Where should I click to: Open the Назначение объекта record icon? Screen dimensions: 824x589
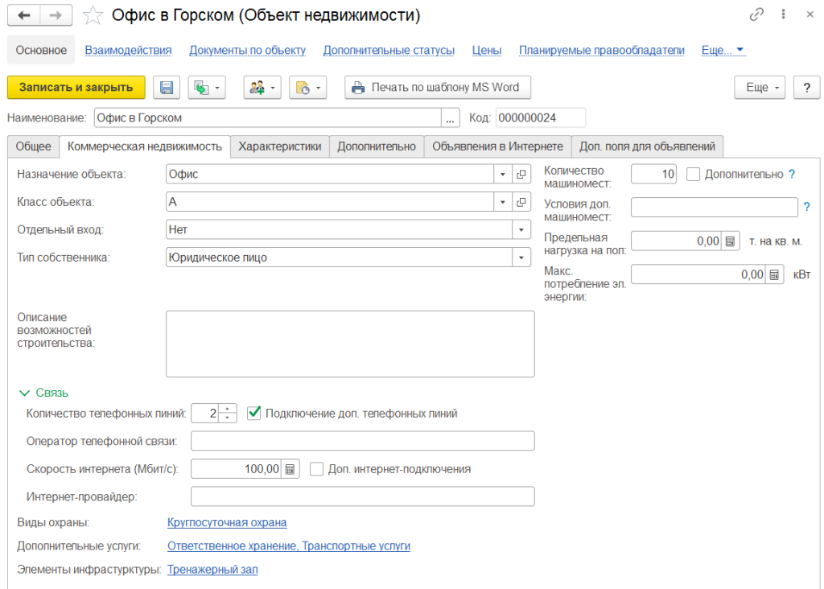click(521, 175)
